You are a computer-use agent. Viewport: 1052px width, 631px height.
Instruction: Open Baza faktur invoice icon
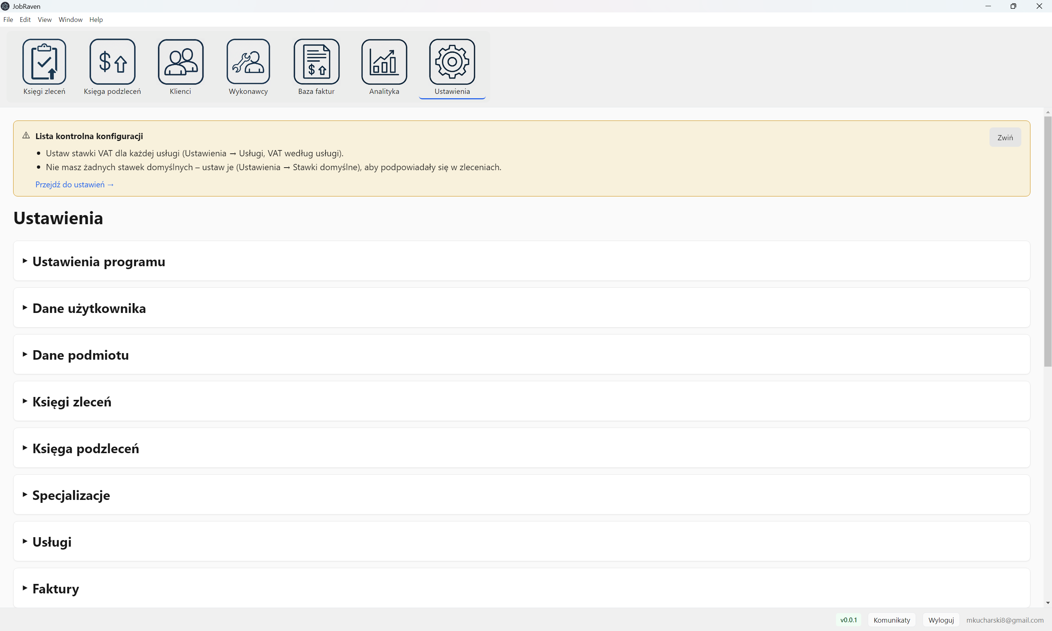click(316, 62)
